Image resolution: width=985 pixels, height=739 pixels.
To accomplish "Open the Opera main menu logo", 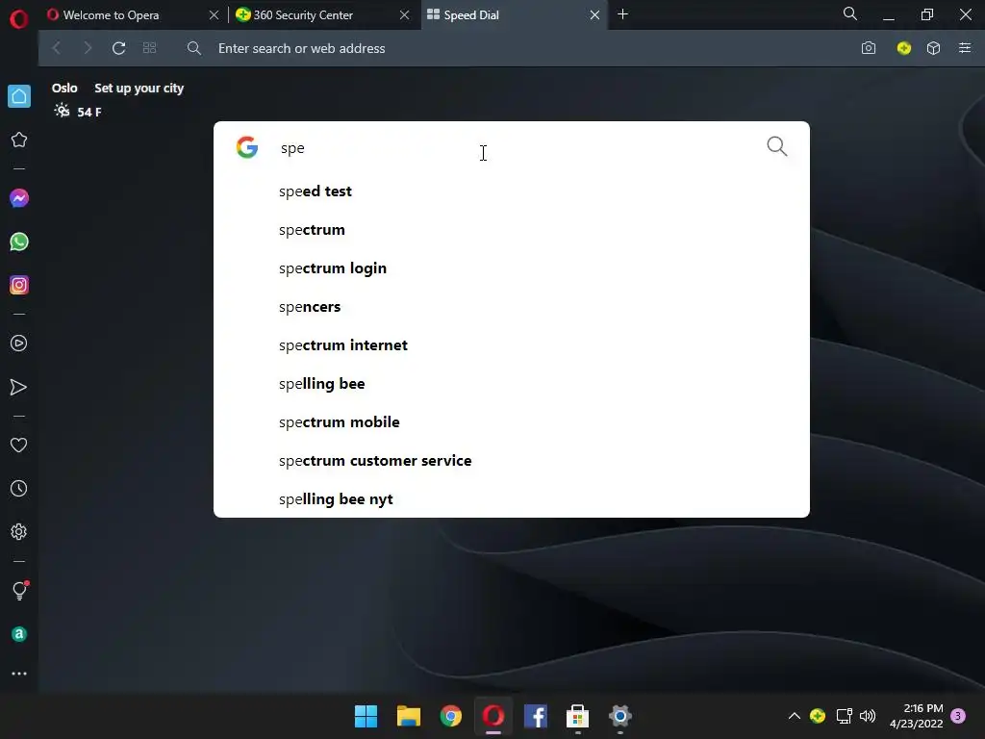I will pyautogui.click(x=19, y=19).
